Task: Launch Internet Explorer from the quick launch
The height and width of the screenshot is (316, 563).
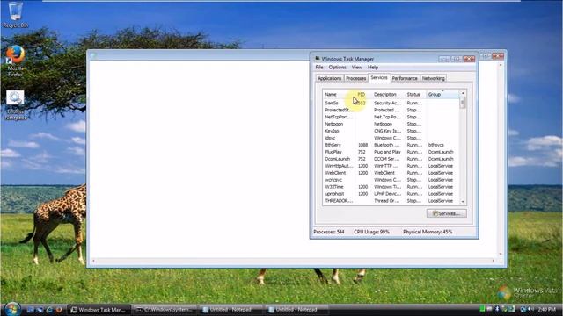Action: pos(49,310)
